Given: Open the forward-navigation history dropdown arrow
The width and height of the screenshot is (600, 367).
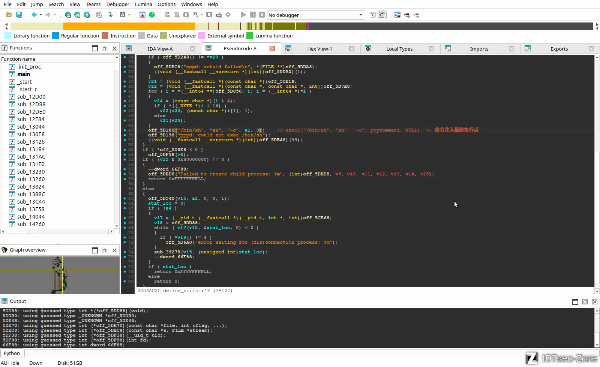Looking at the screenshot, I should (55, 15).
